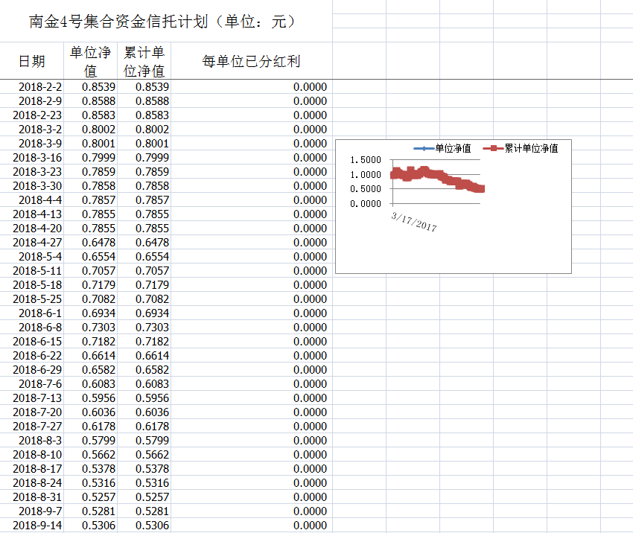Click the 日期 column header
Image resolution: width=633 pixels, height=533 pixels.
31,61
